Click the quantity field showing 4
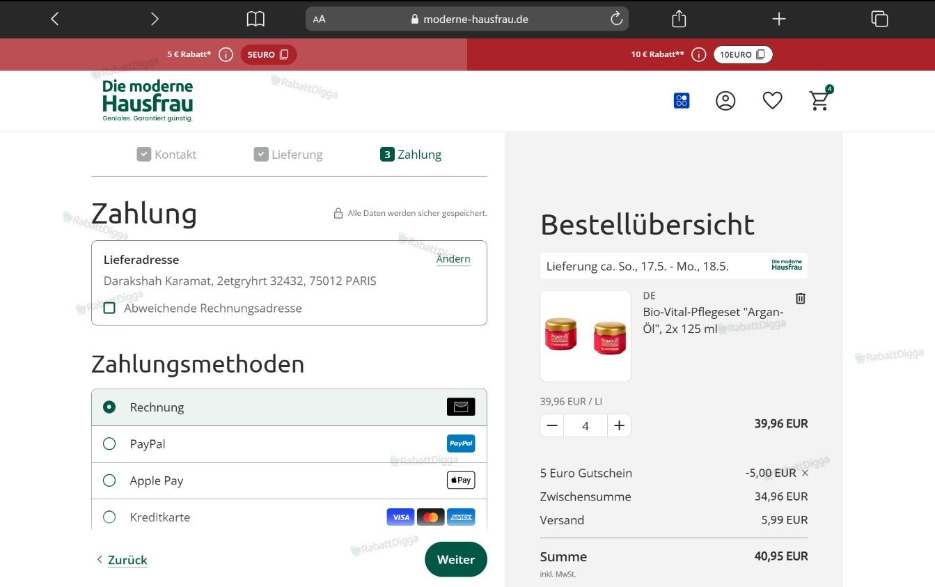This screenshot has height=587, width=935. pos(586,425)
